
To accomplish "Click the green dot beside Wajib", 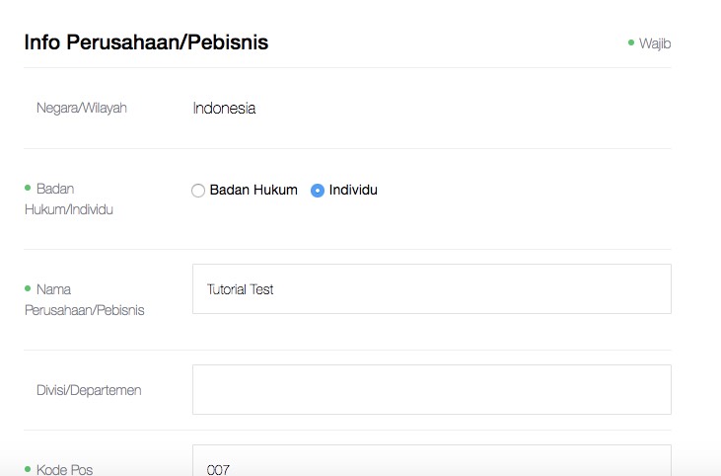I will pos(631,42).
